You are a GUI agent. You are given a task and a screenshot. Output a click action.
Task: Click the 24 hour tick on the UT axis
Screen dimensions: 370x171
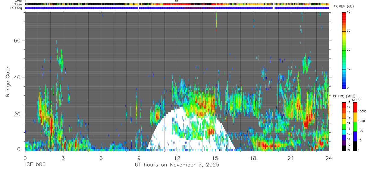pos(329,158)
